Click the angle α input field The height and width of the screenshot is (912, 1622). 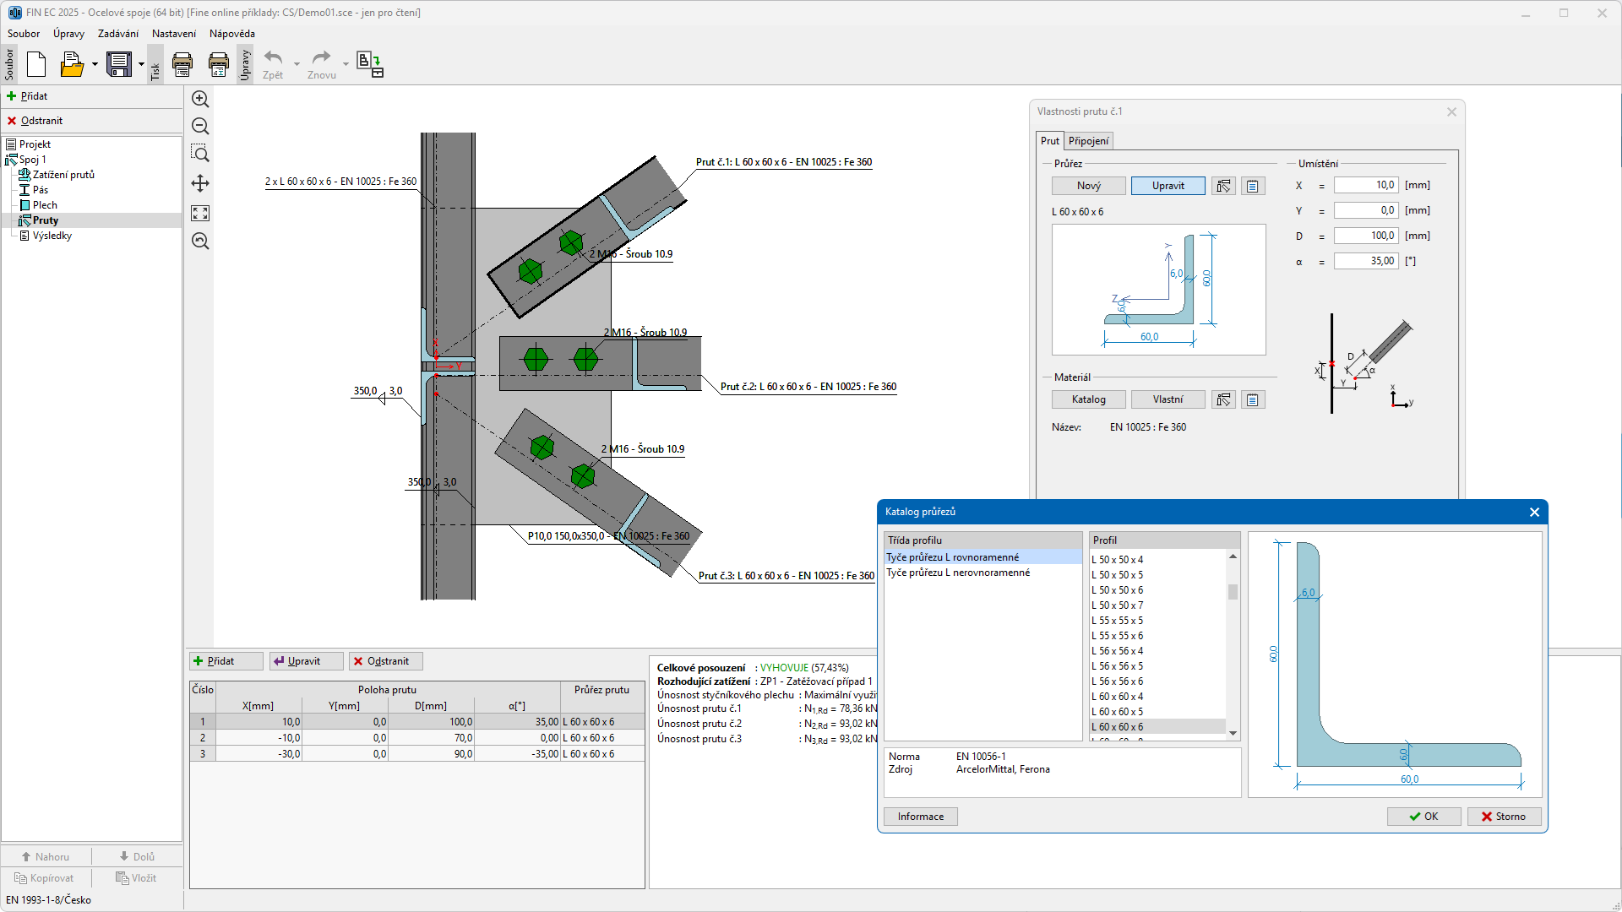[x=1365, y=261]
